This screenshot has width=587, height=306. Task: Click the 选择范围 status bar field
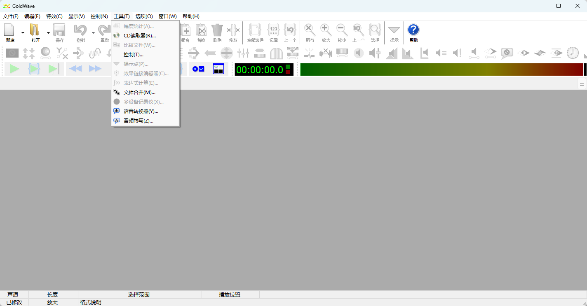point(140,294)
